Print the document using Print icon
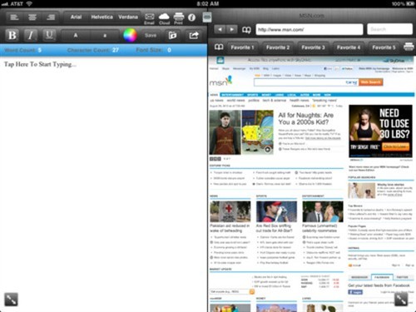 click(179, 18)
